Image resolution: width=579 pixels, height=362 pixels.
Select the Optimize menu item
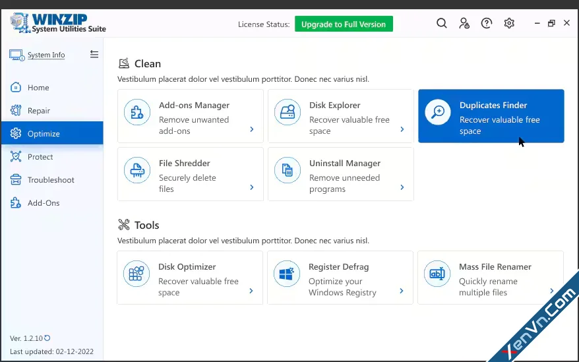[x=52, y=133]
